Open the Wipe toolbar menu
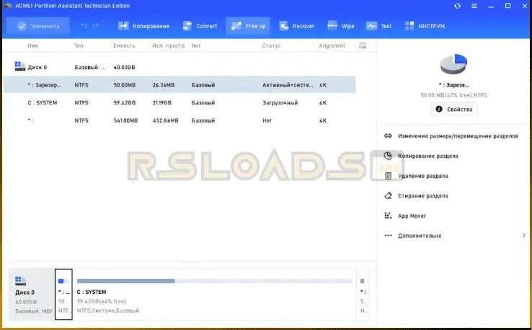The height and width of the screenshot is (330, 532). (341, 26)
